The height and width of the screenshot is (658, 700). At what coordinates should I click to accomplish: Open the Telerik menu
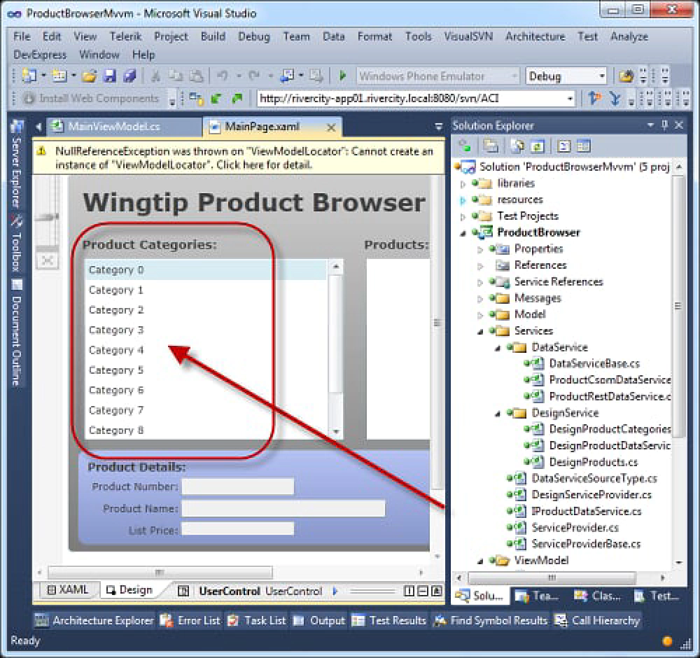(x=125, y=36)
